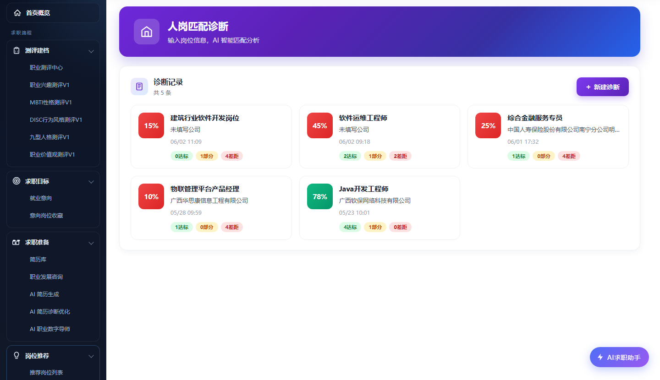Open 职业价值观测评V1 menu item

(x=53, y=155)
